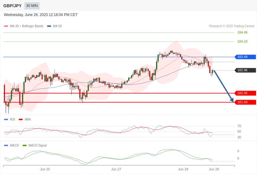Click the MA 50 legend label
The height and width of the screenshot is (174, 257).
[x=57, y=26]
